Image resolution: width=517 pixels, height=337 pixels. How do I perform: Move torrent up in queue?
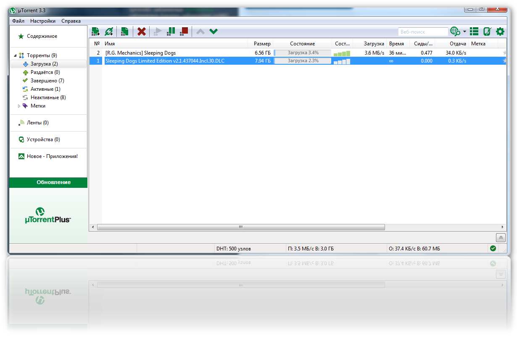[x=200, y=32]
